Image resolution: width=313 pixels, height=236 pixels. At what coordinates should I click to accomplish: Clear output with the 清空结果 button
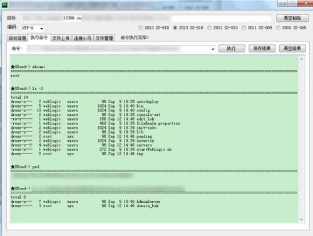coord(292,49)
